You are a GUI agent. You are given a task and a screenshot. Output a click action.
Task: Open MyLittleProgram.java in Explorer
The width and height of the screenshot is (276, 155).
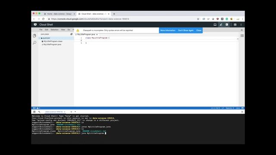point(52,44)
